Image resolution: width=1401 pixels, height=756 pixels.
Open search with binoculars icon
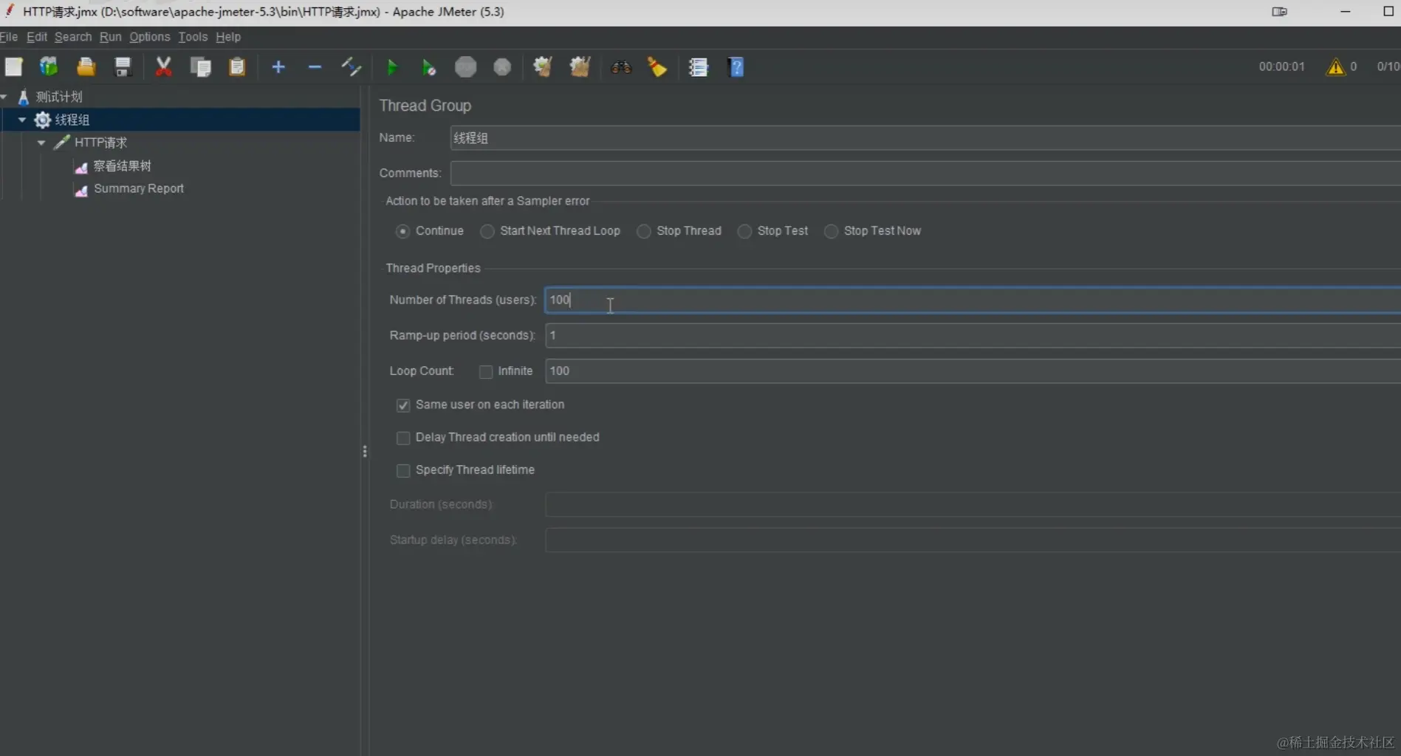pos(621,67)
